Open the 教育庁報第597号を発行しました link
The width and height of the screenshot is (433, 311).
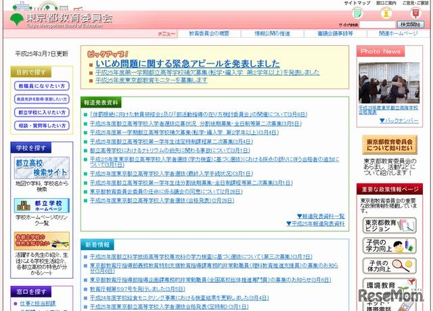(137, 289)
